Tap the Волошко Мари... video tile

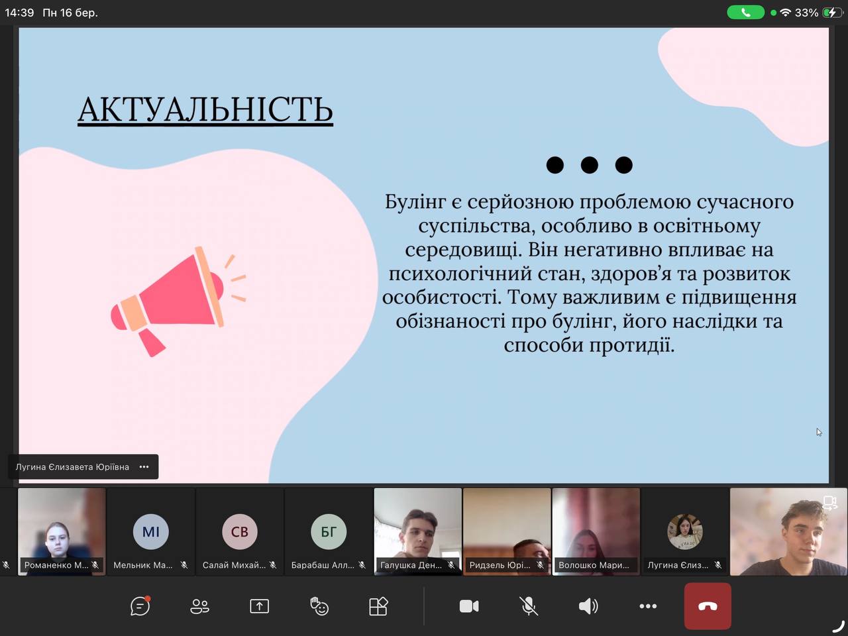click(x=596, y=530)
